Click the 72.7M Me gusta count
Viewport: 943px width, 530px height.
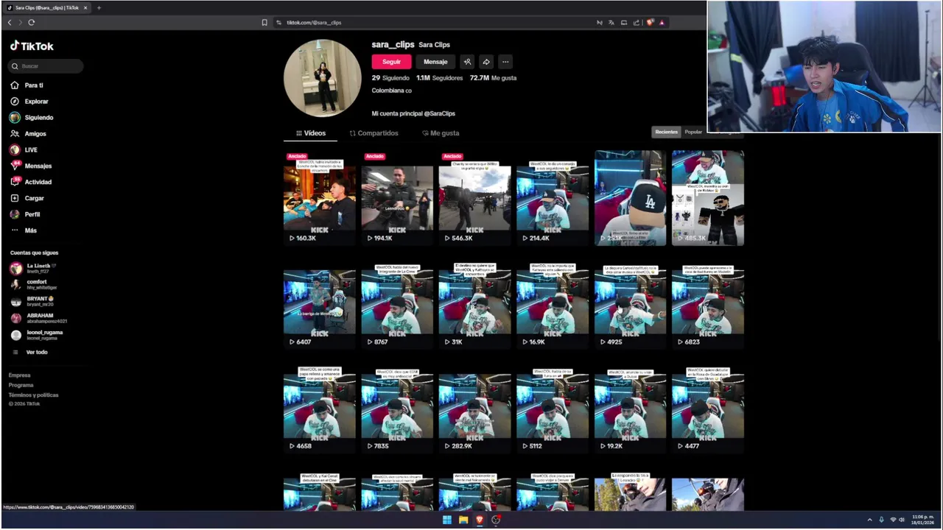click(x=493, y=78)
